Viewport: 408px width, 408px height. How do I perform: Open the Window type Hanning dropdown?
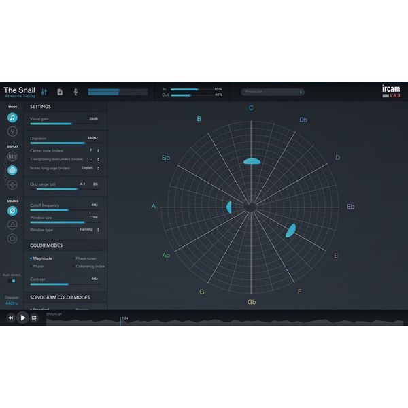(89, 230)
